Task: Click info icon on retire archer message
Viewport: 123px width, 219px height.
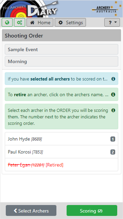Action: tap(113, 94)
